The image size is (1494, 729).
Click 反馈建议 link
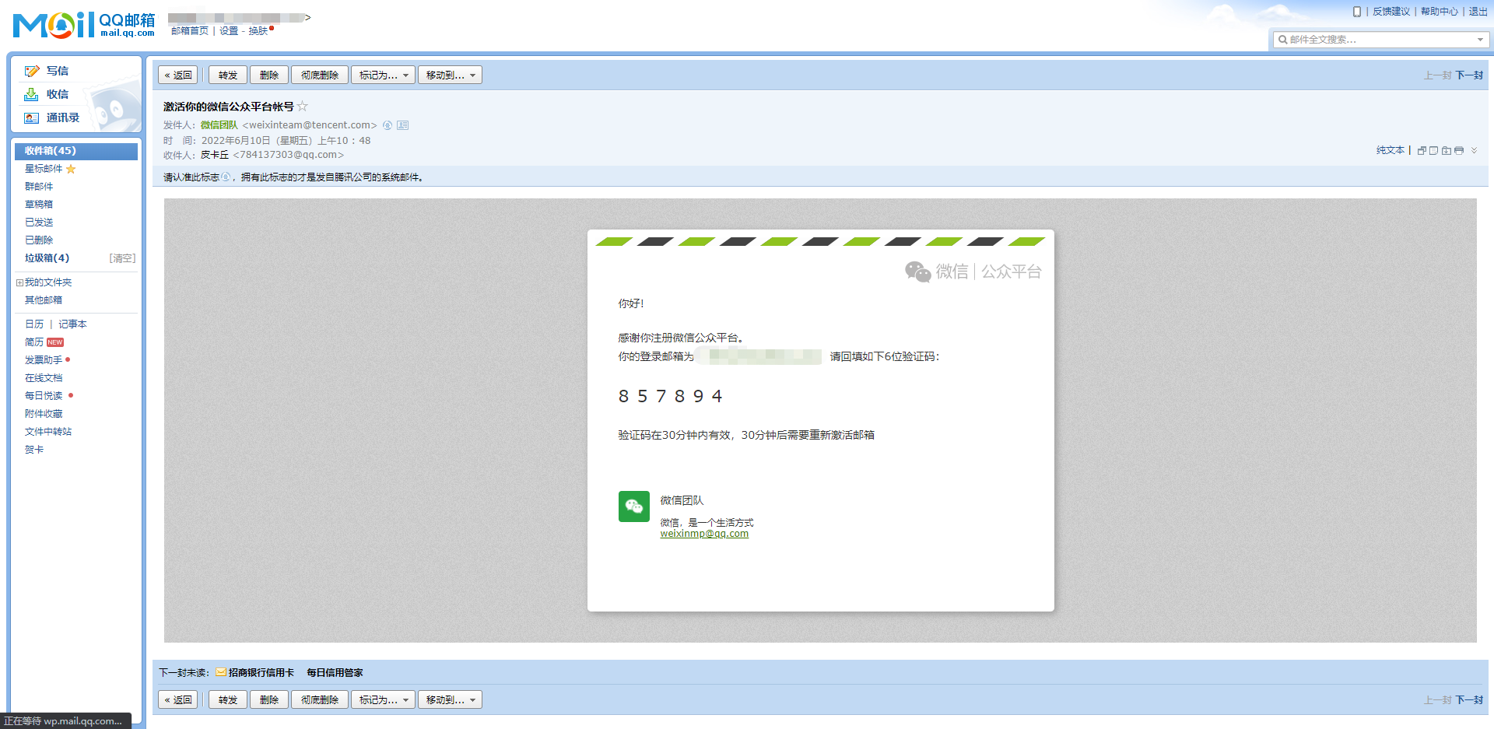pyautogui.click(x=1391, y=12)
